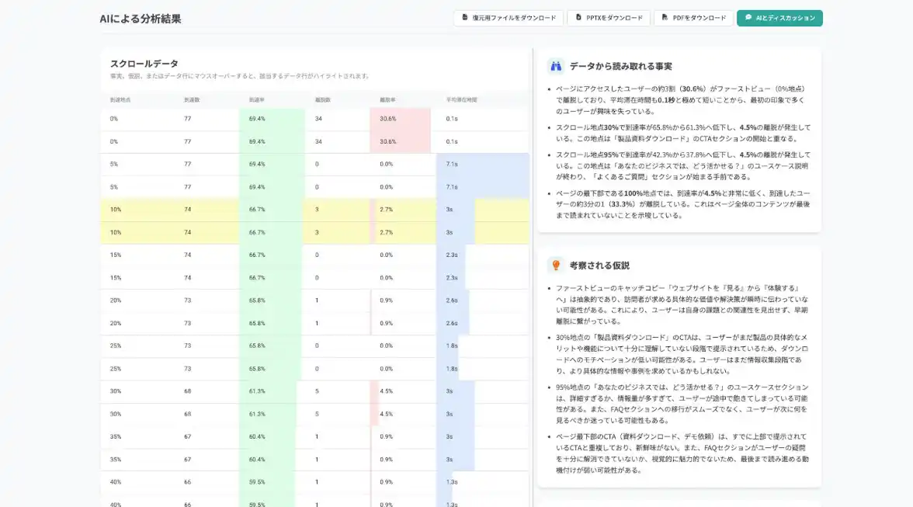Click the 平均滞在時間 column header

click(x=461, y=100)
